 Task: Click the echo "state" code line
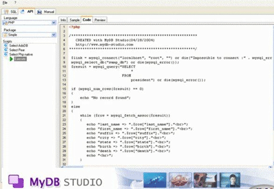pos(128,142)
